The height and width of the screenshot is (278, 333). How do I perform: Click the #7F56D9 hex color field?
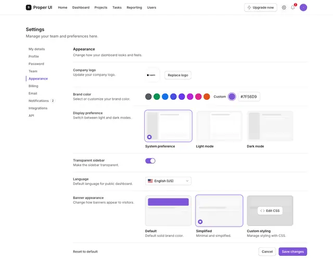pos(249,97)
